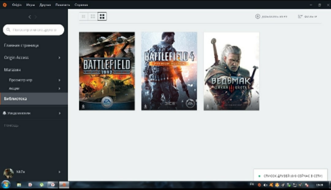Viewport: 331px width, 190px height.
Task: Click the volume speaker icon in the tray
Action: [265, 185]
